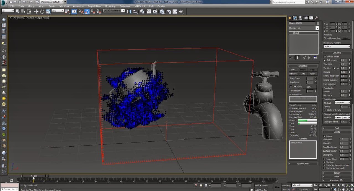
Task: Open the Utilities hammer panel
Action: click(x=316, y=18)
